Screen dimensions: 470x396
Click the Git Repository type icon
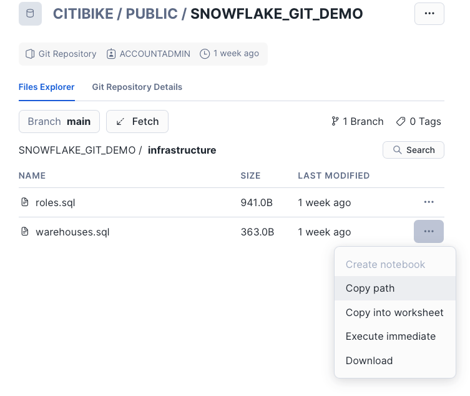click(x=30, y=54)
